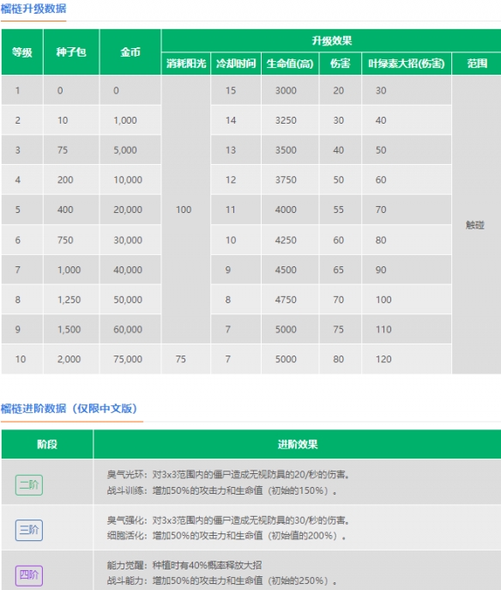Click the 200 seed packet cell
Image resolution: width=501 pixels, height=590 pixels.
[x=71, y=179]
